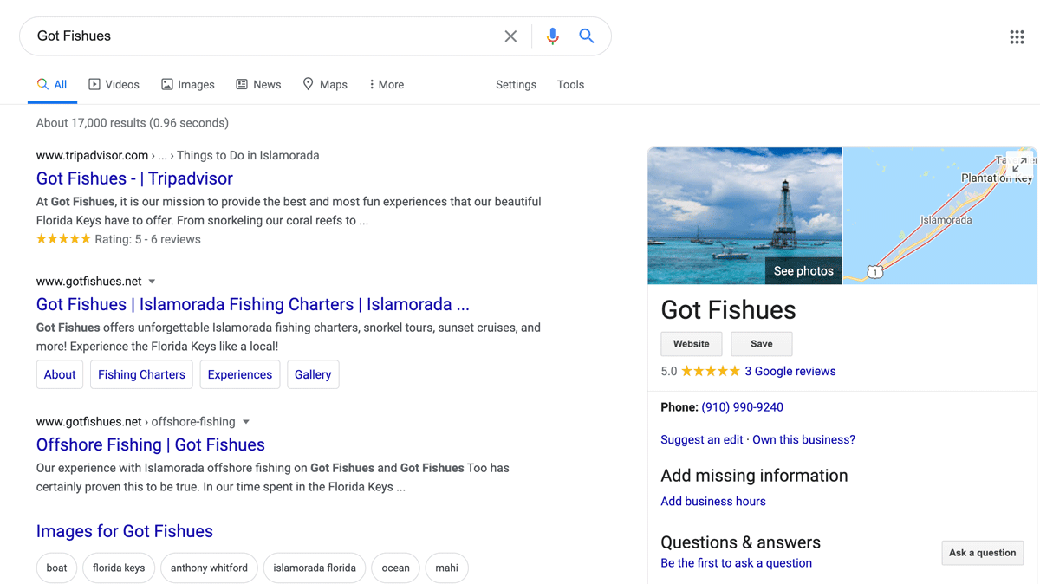Viewport: 1040px width, 584px height.
Task: Click the five-star rating in knowledge panel
Action: (x=711, y=371)
